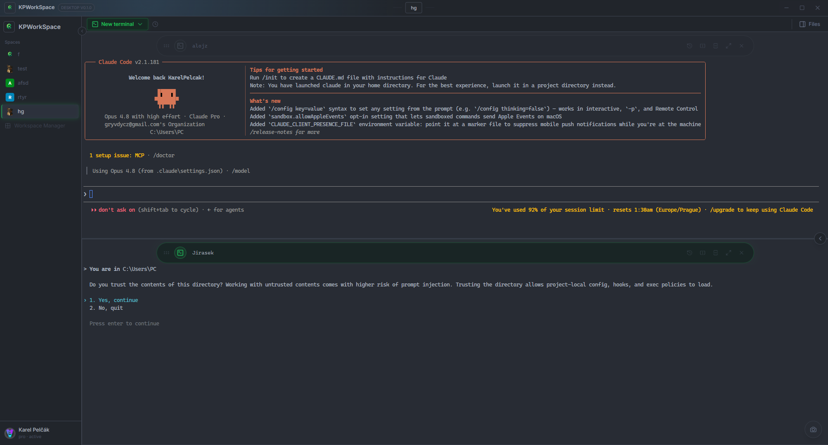Screen dimensions: 828x445
Task: Click the screenshot camera button
Action: [x=813, y=429]
